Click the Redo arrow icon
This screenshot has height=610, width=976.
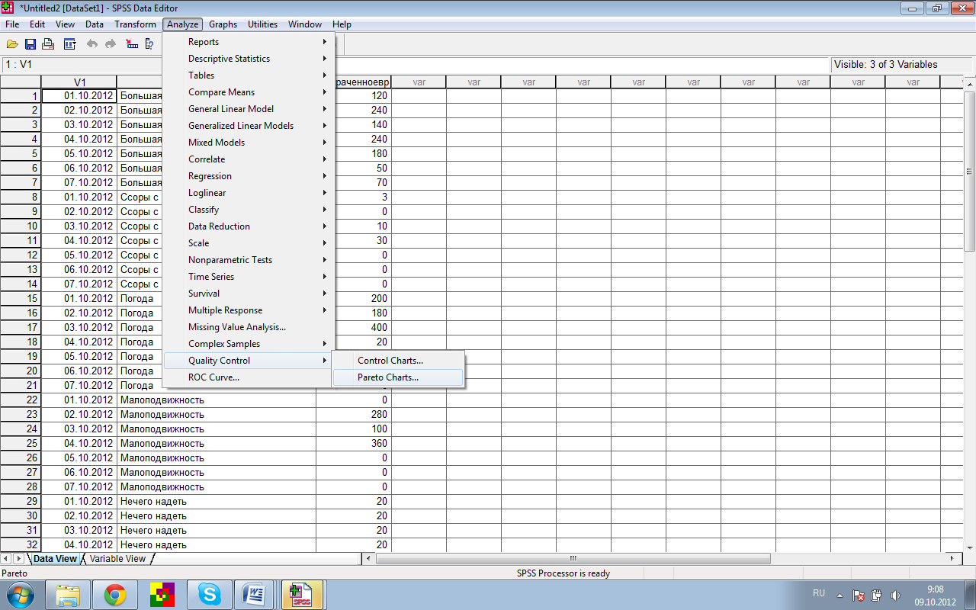click(111, 44)
